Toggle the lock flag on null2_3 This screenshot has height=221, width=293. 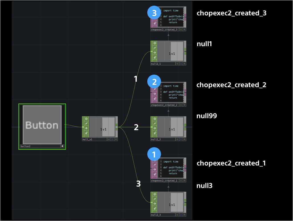(x=155, y=208)
